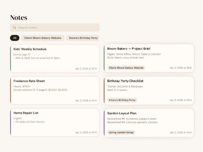The image size is (203, 152).
Task: Click the Notes page heading
Action: click(x=18, y=17)
